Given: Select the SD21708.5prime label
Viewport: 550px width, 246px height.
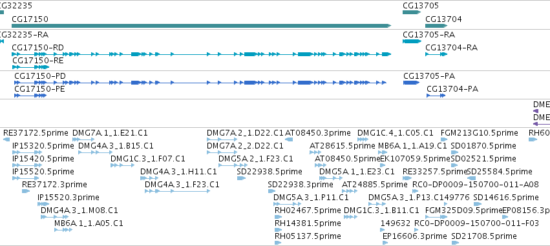Looking at the screenshot, I should [x=484, y=236].
